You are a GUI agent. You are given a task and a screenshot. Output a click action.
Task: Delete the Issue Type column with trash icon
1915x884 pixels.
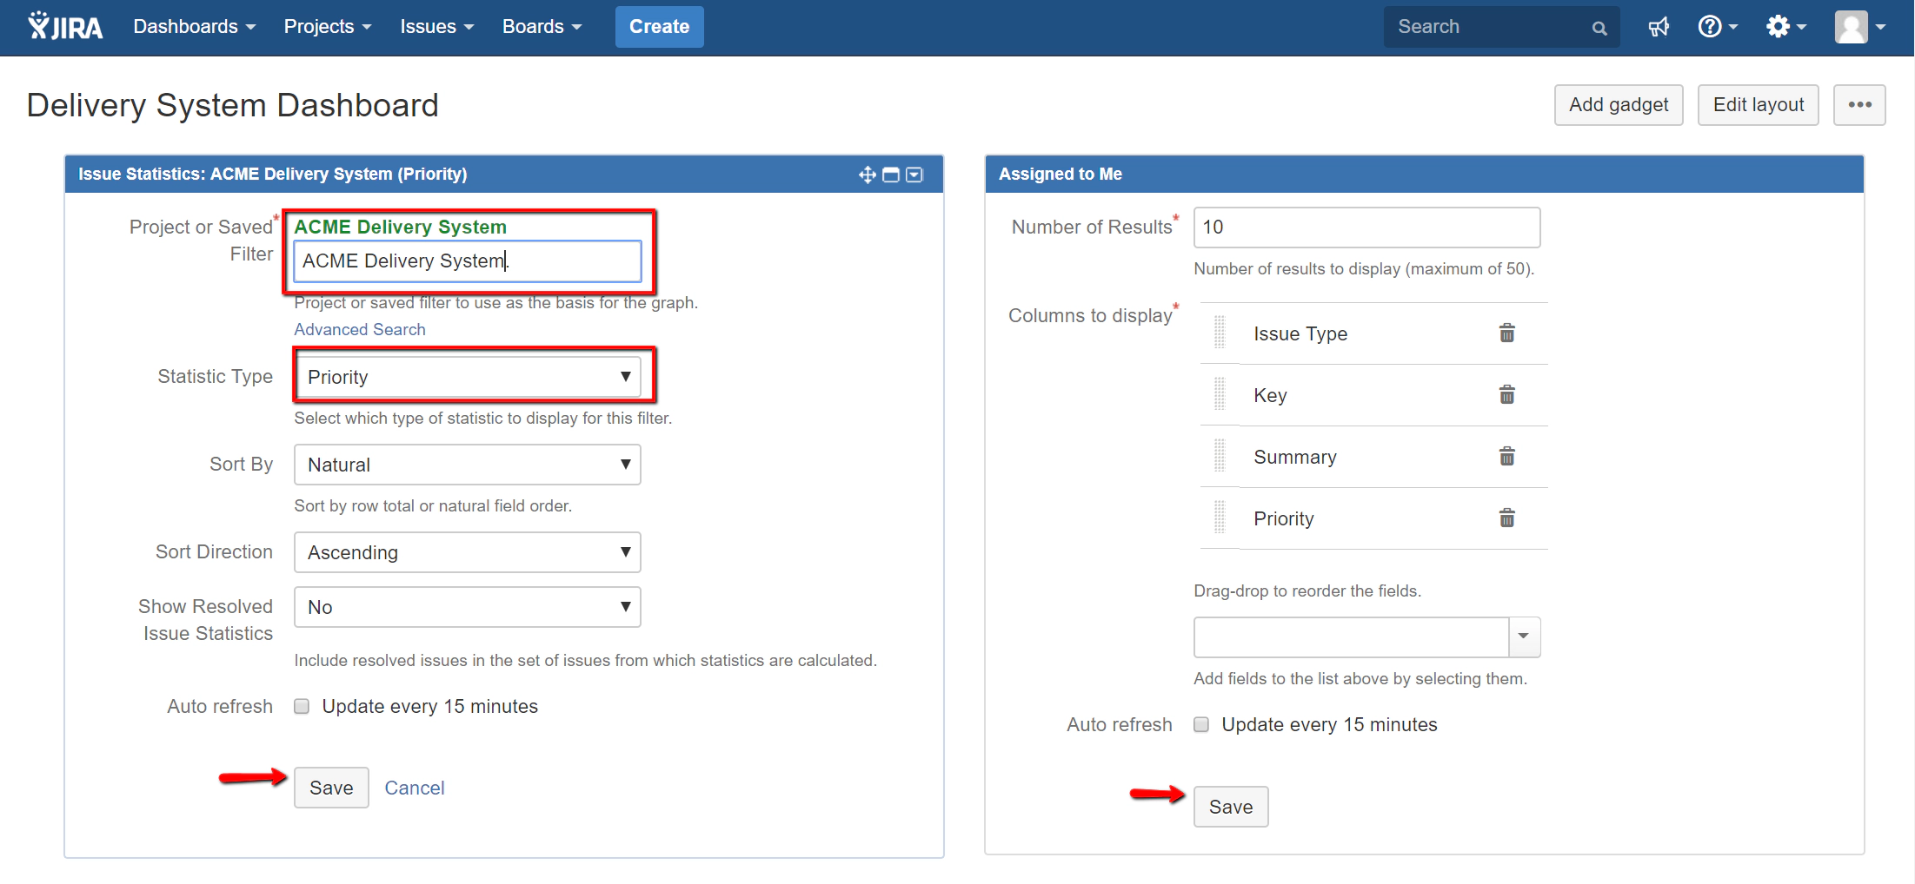tap(1507, 333)
